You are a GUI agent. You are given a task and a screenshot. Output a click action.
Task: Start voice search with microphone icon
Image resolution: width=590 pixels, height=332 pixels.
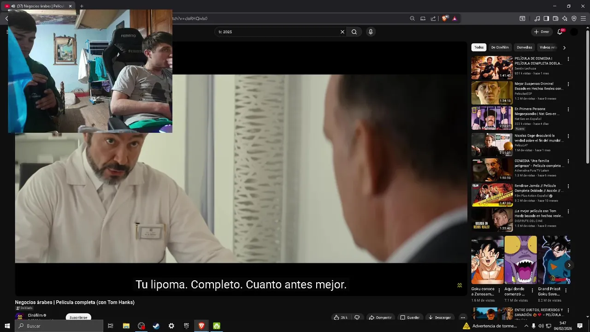click(371, 32)
